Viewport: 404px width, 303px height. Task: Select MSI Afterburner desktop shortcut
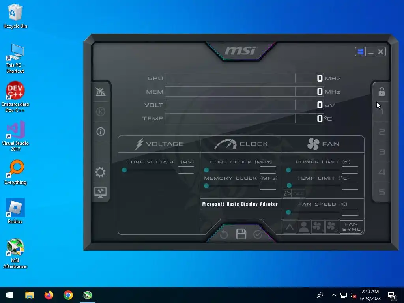point(15,254)
